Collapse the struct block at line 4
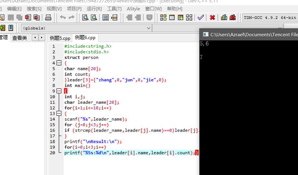This screenshot has height=175, width=298. point(59,63)
